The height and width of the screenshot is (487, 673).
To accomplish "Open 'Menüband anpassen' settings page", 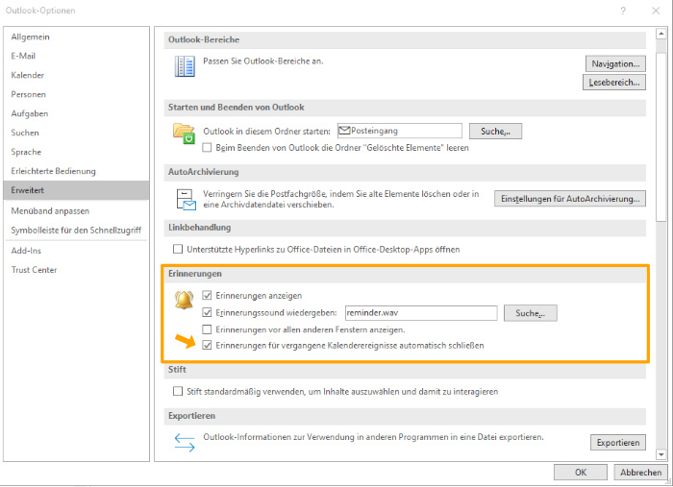I will click(50, 210).
